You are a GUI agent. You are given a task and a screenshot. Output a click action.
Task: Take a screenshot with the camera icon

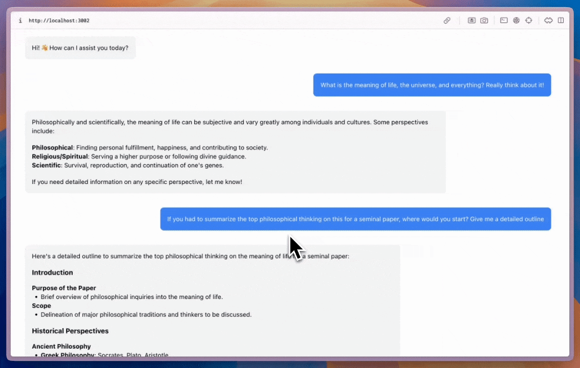[484, 20]
